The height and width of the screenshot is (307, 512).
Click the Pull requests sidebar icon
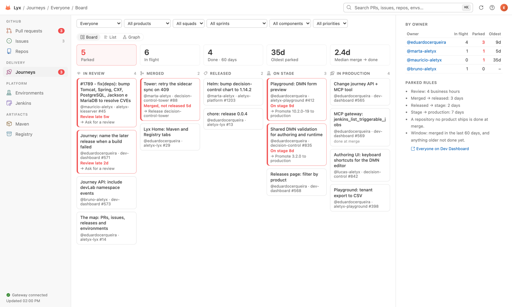(x=9, y=31)
